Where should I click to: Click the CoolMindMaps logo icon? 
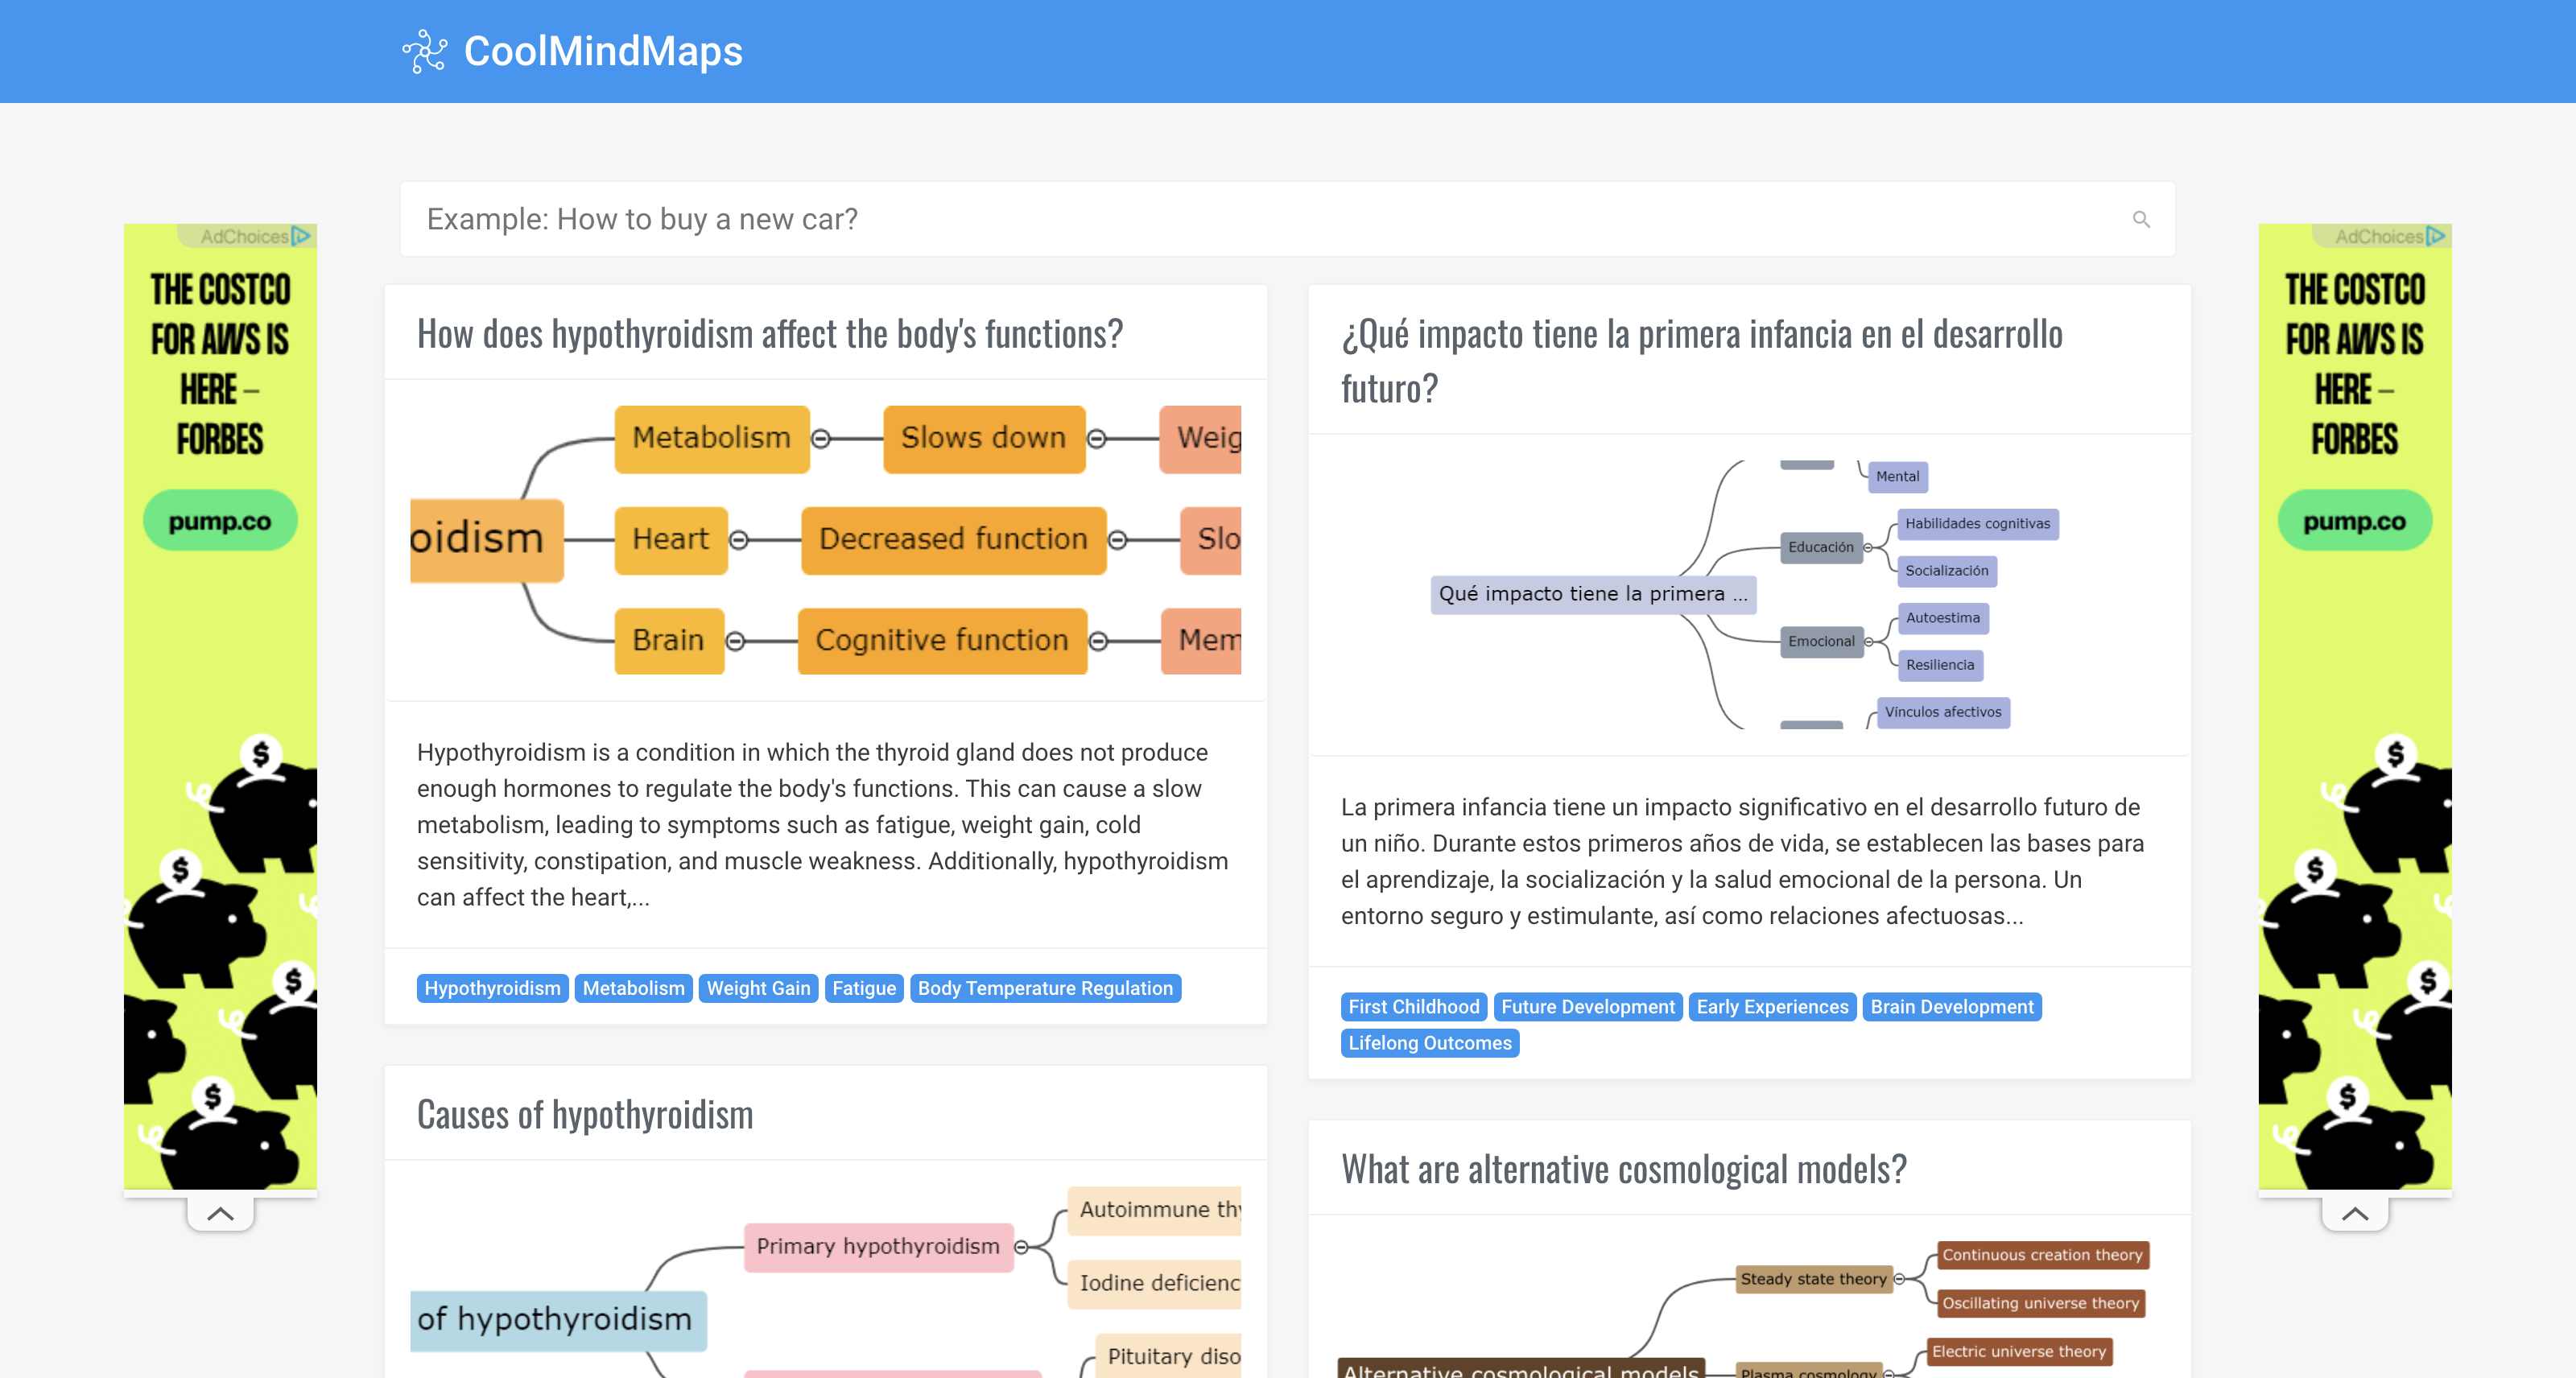pyautogui.click(x=424, y=51)
